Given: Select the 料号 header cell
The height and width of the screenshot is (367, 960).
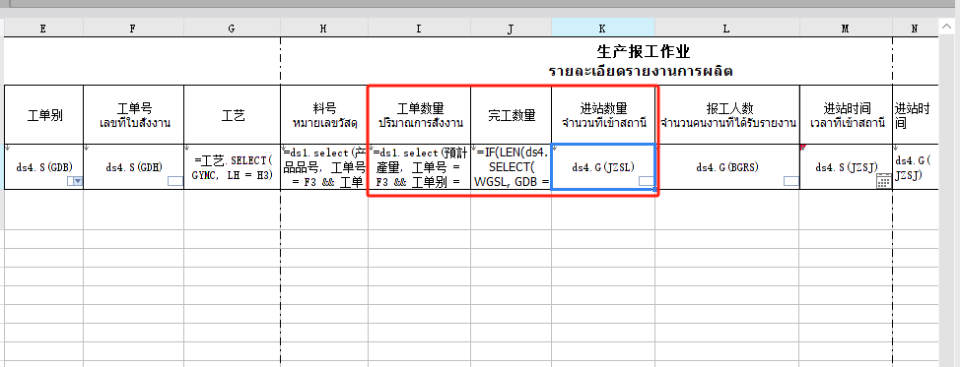Looking at the screenshot, I should [324, 115].
